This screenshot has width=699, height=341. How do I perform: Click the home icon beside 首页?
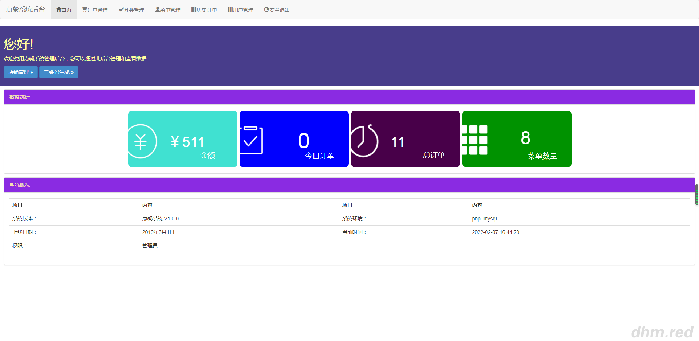(59, 9)
